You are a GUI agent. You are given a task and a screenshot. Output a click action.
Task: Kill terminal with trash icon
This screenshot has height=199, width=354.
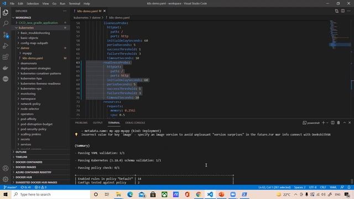tap(339, 123)
